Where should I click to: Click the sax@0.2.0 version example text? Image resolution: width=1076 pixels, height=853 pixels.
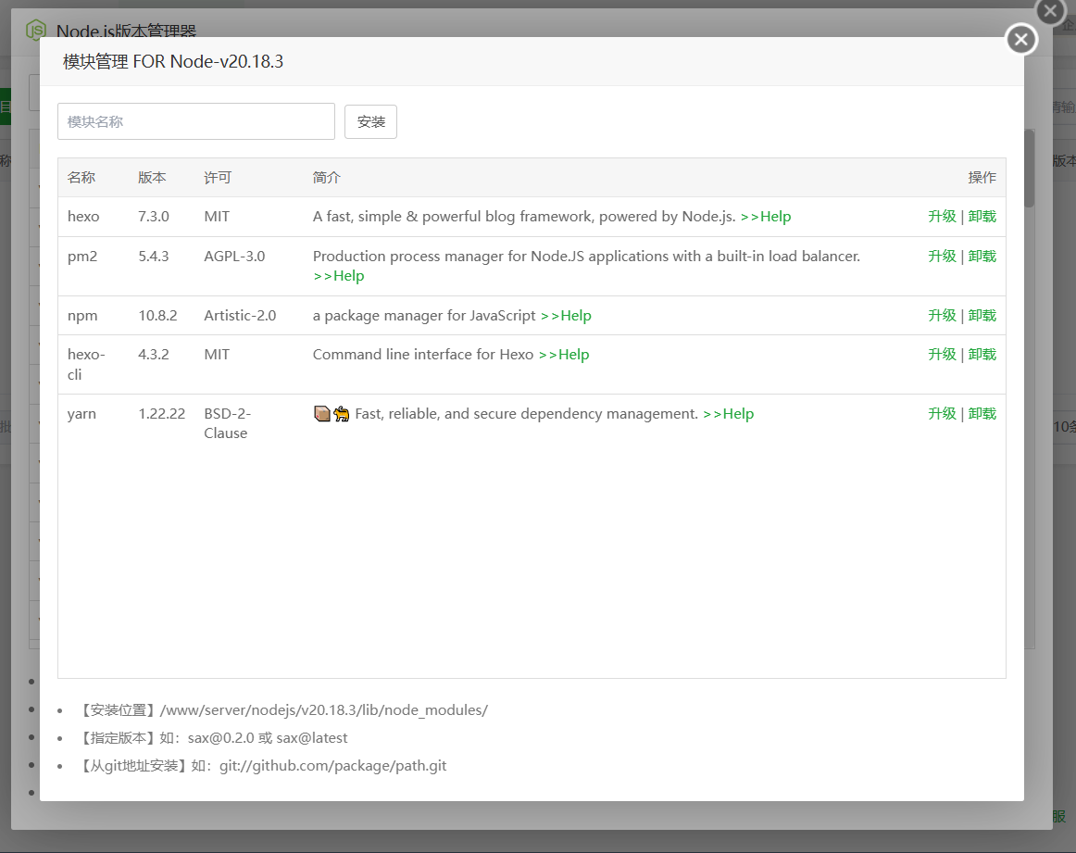[x=221, y=738]
